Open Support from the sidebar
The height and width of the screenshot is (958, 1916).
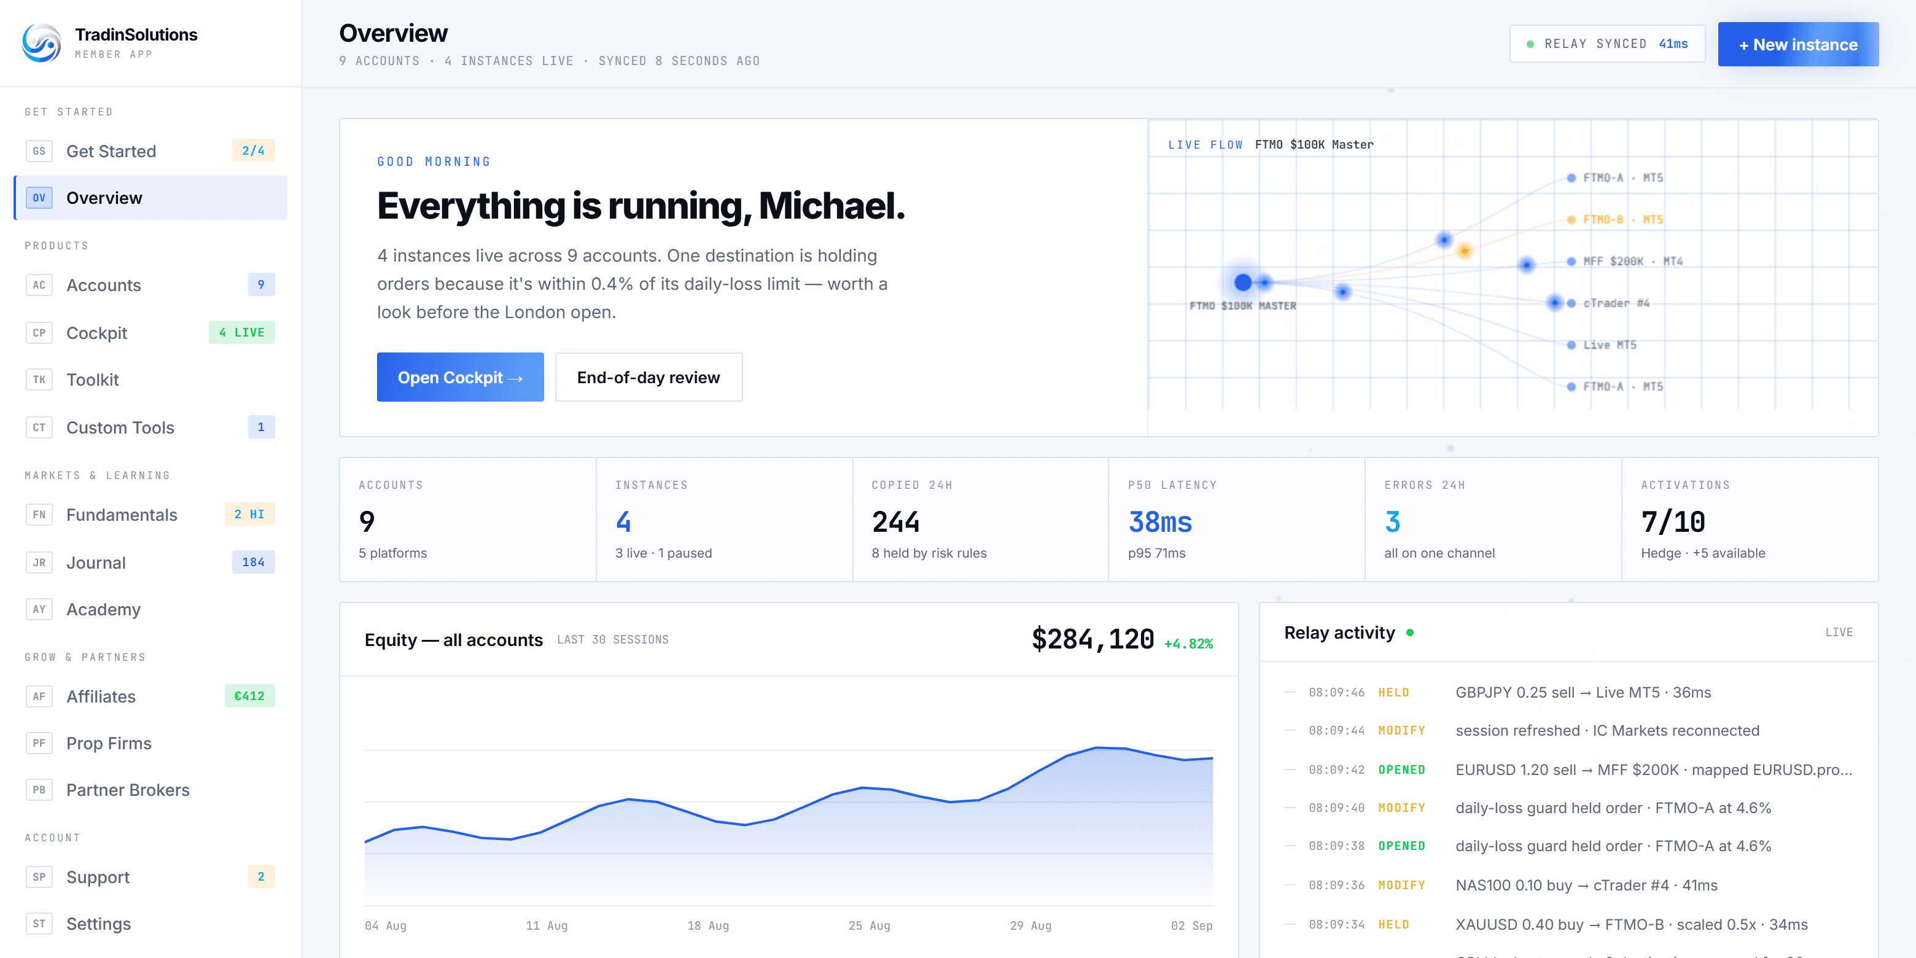point(150,876)
